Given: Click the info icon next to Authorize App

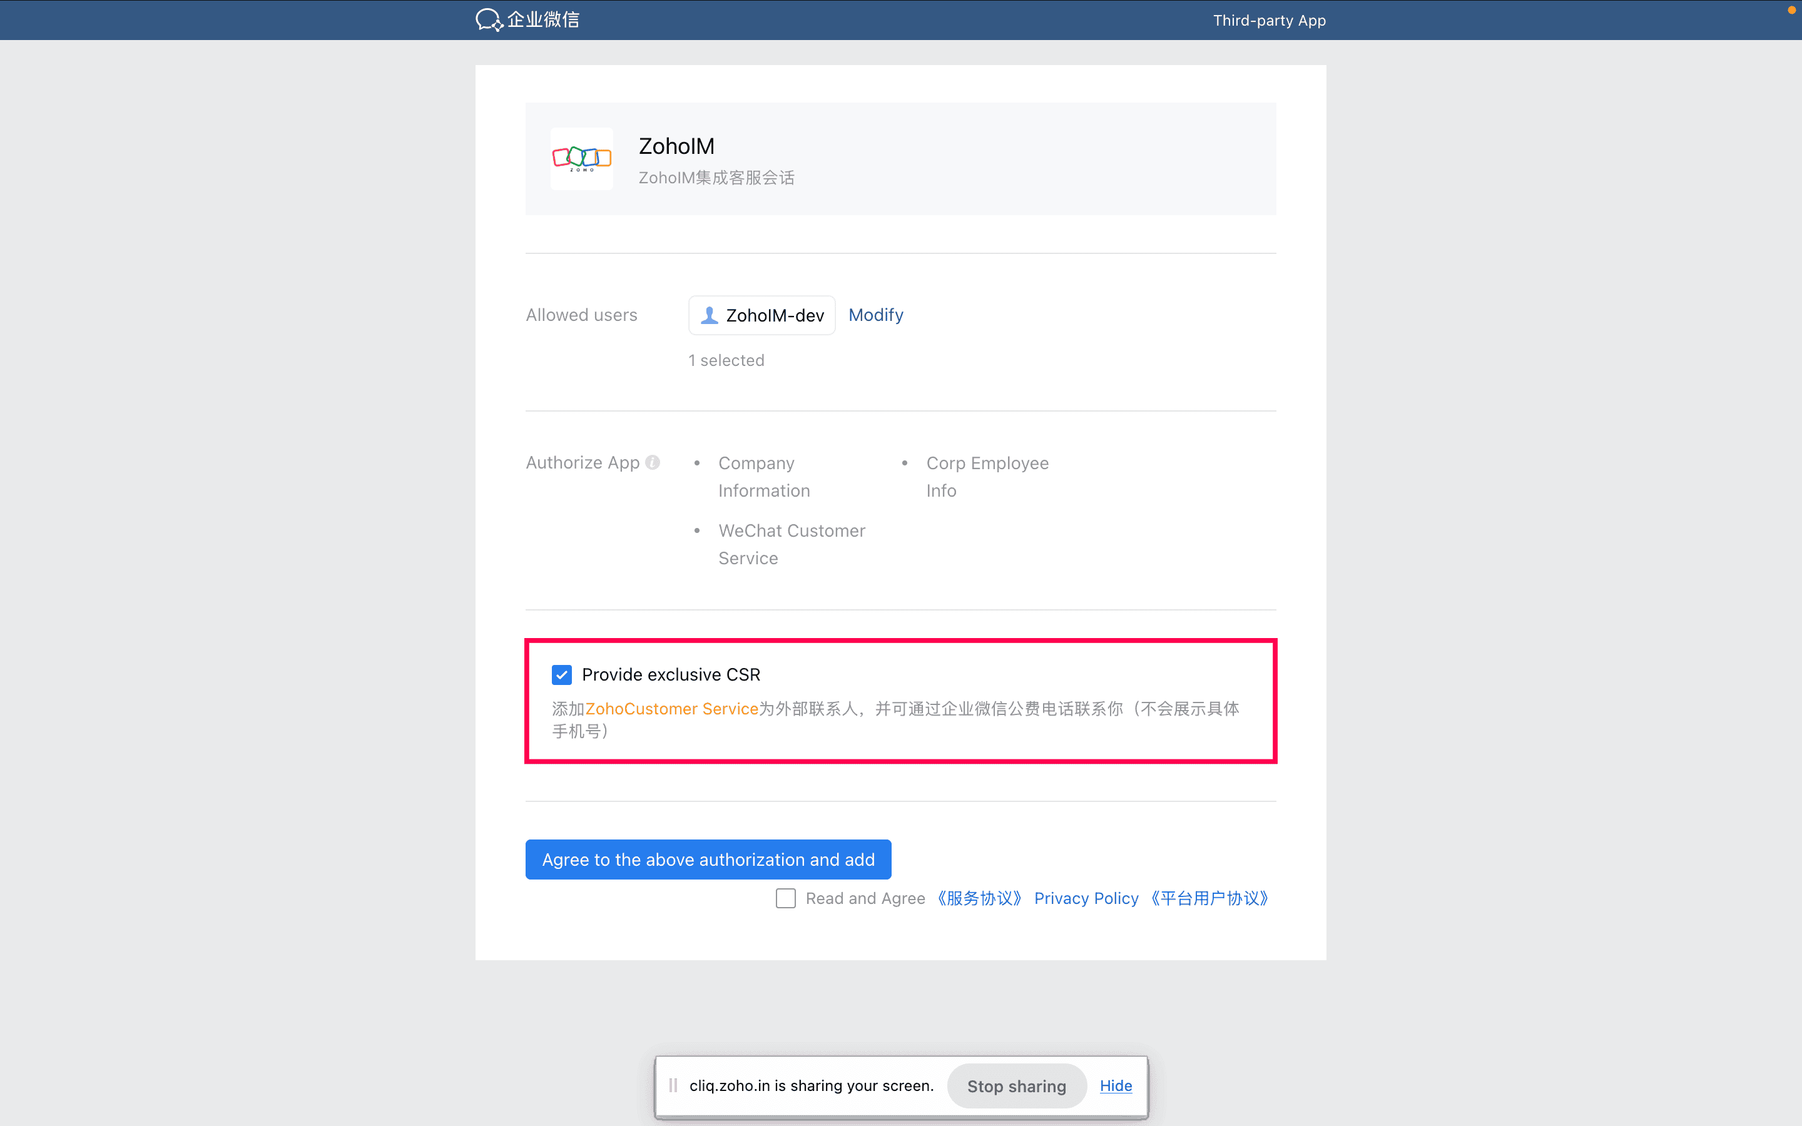Looking at the screenshot, I should pos(653,462).
